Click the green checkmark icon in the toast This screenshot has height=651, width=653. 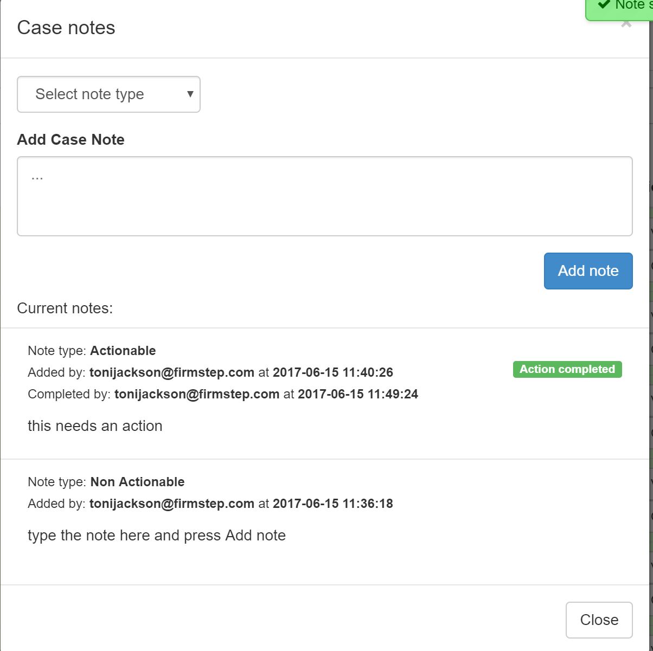click(x=604, y=5)
